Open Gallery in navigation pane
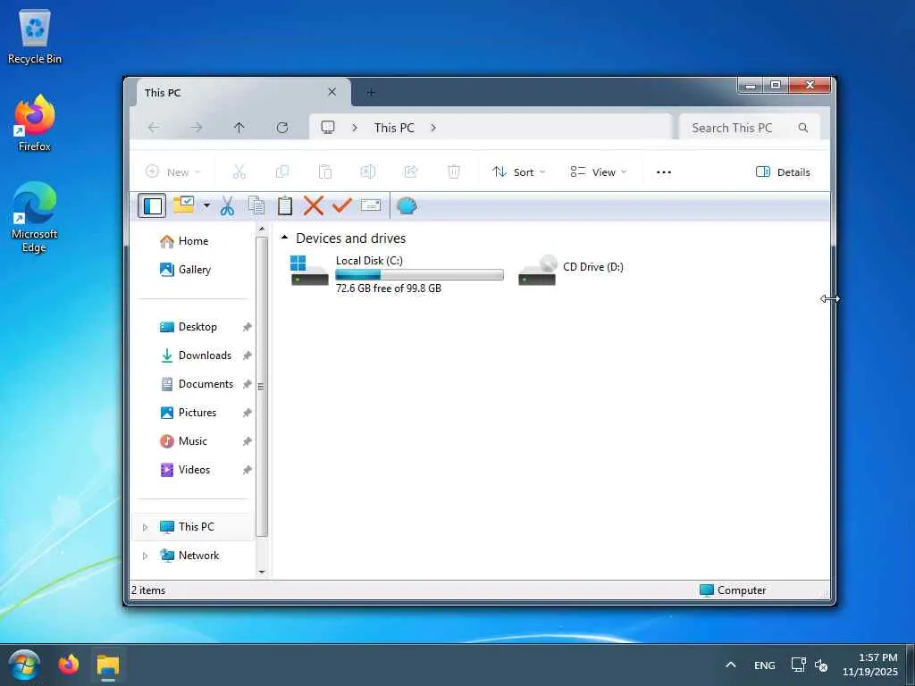Viewport: 915px width, 686px height. (x=194, y=270)
